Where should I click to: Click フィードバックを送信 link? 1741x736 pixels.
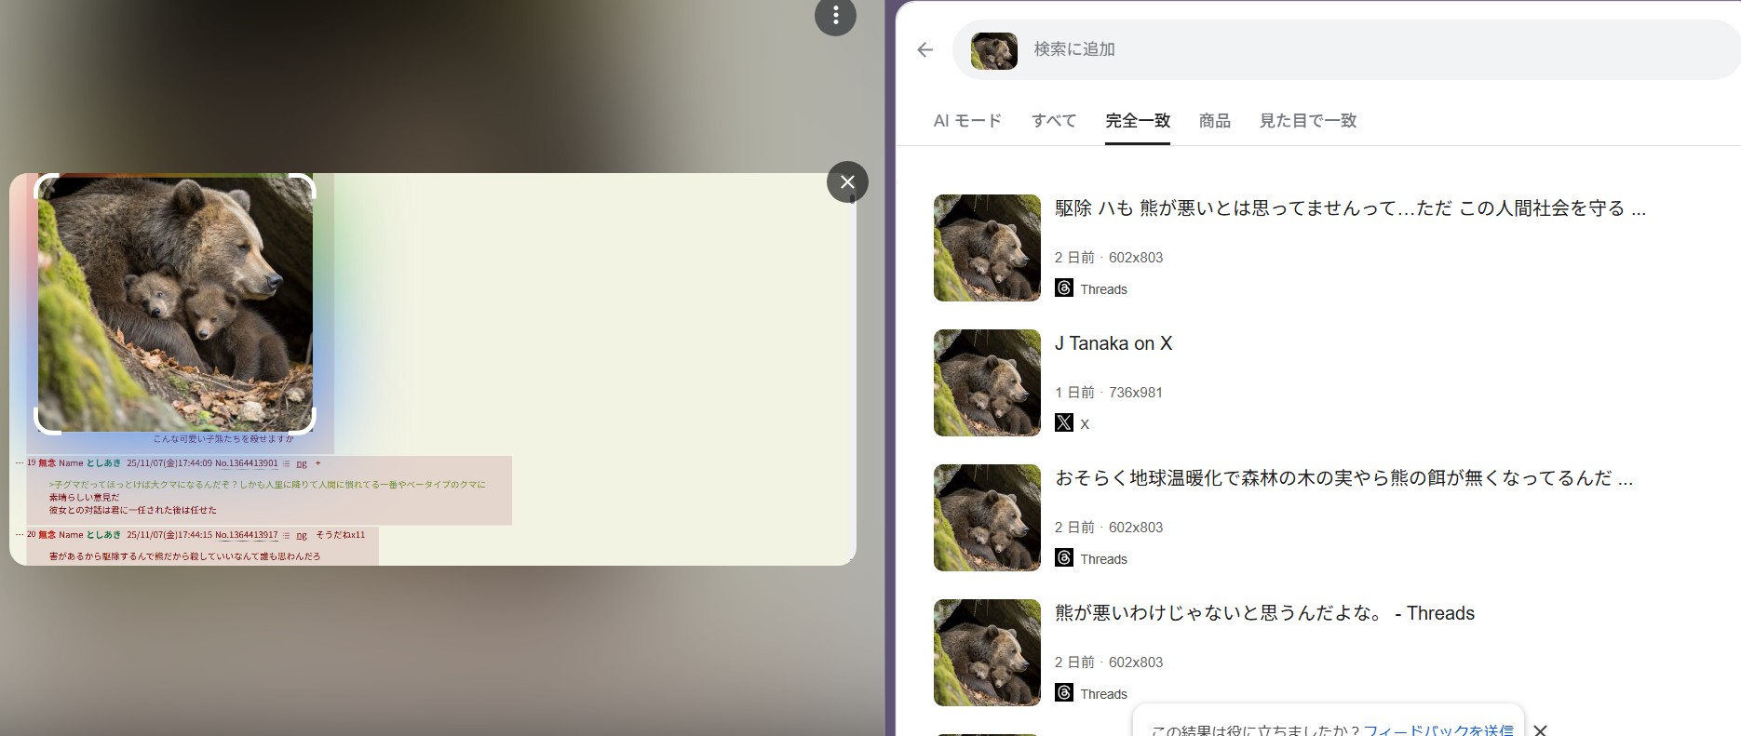[x=1438, y=729]
